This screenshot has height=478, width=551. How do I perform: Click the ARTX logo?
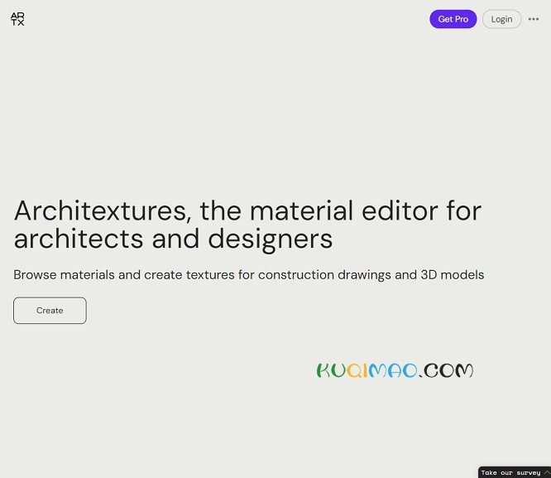[x=17, y=19]
